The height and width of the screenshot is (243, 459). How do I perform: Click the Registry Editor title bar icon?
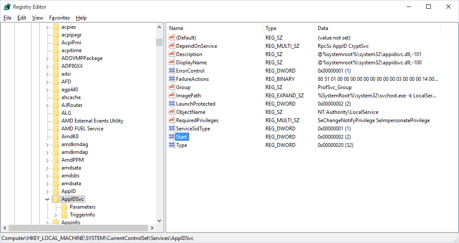7,7
